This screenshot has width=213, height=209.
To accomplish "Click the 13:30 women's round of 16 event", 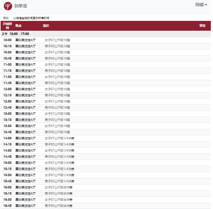I will pos(57,126).
